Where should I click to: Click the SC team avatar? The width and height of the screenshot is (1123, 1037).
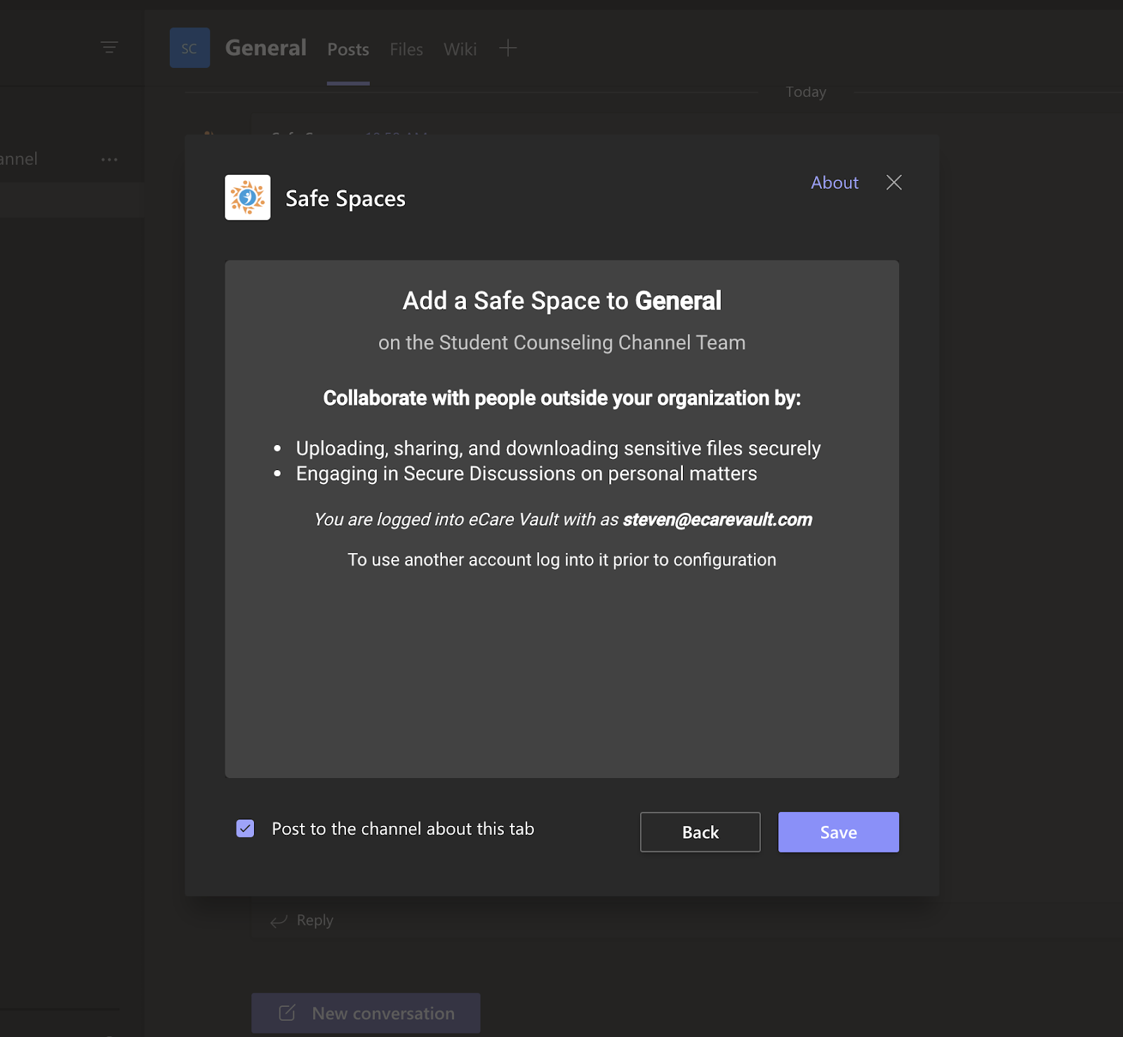[190, 48]
